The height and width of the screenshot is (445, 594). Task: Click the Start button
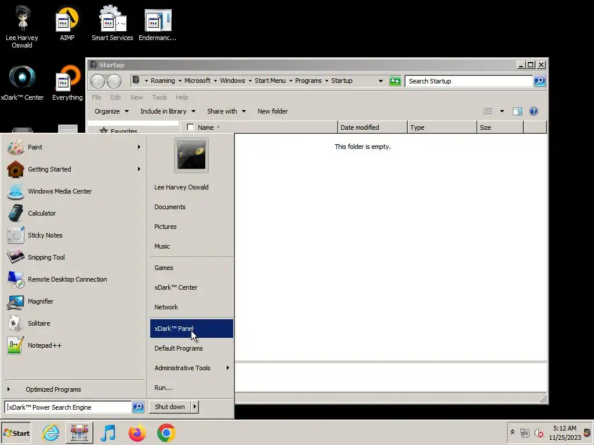point(16,433)
